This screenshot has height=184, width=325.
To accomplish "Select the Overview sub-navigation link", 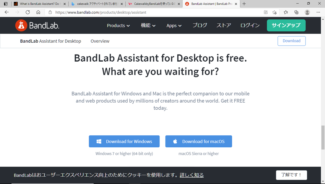I will [100, 41].
